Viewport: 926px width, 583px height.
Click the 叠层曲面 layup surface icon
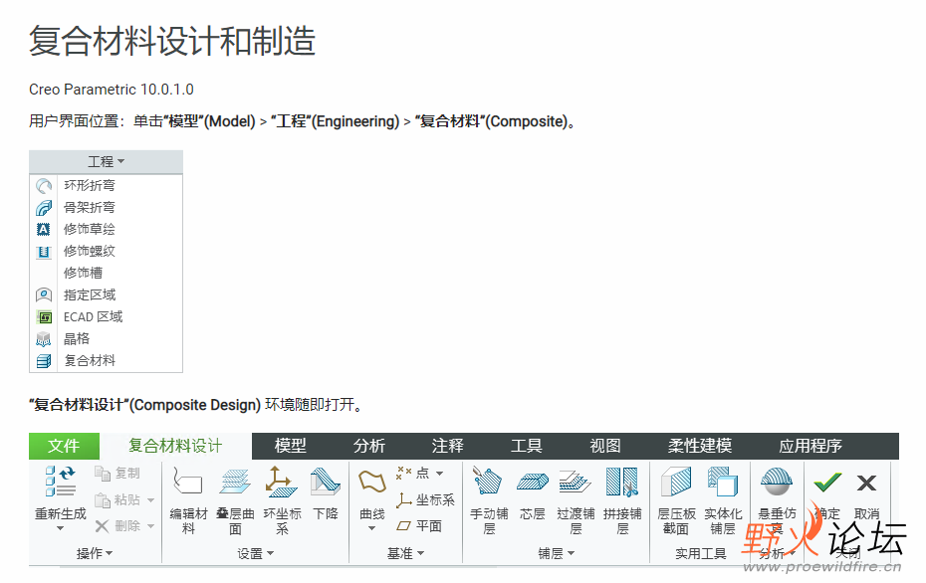[x=235, y=482]
